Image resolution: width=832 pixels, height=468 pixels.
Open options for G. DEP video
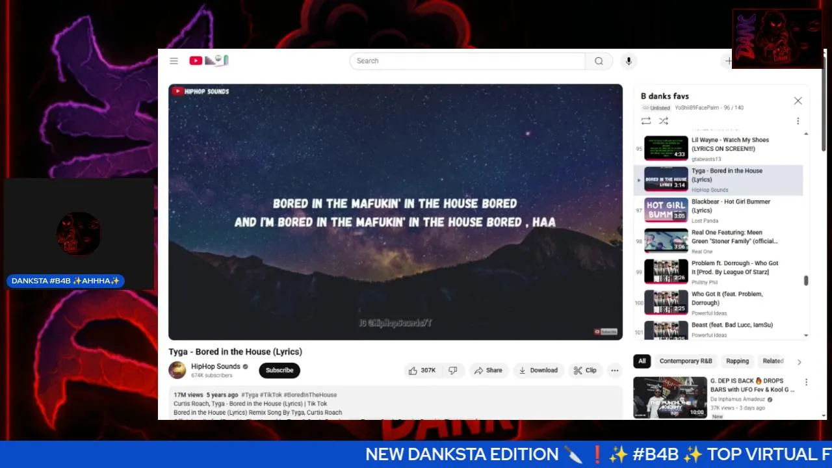pos(806,382)
